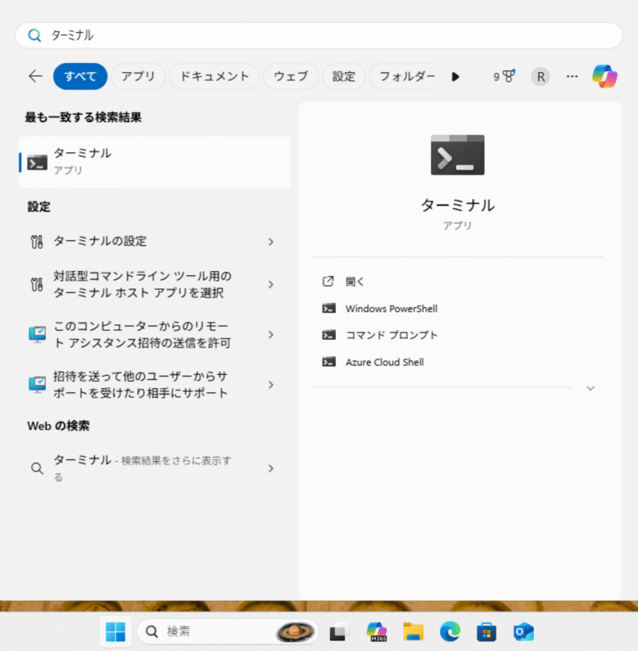The height and width of the screenshot is (651, 638).
Task: Open Outlook from the taskbar
Action: click(524, 631)
